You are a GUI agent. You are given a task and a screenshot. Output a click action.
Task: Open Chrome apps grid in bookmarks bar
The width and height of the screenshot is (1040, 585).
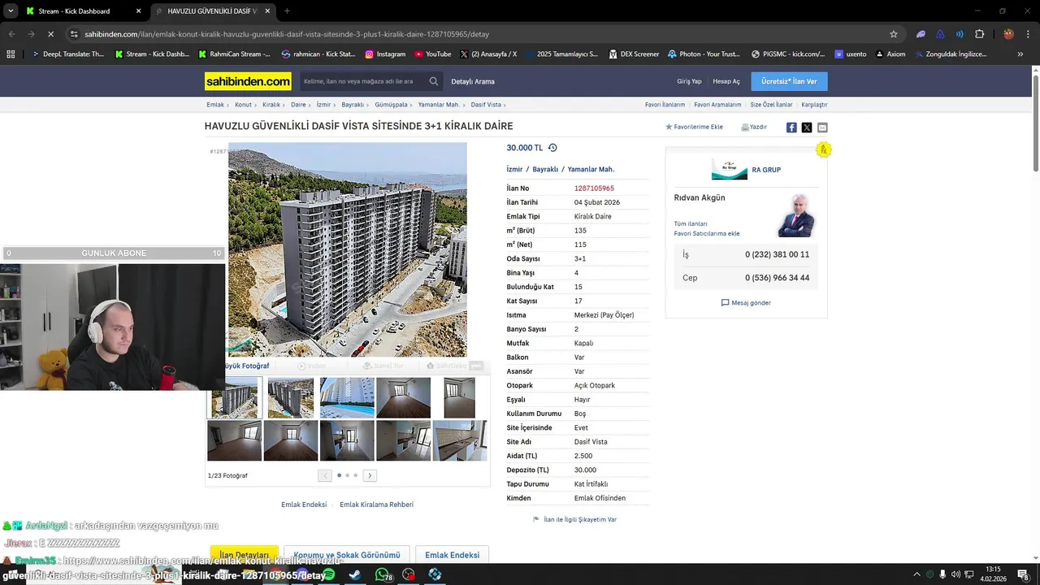11,54
